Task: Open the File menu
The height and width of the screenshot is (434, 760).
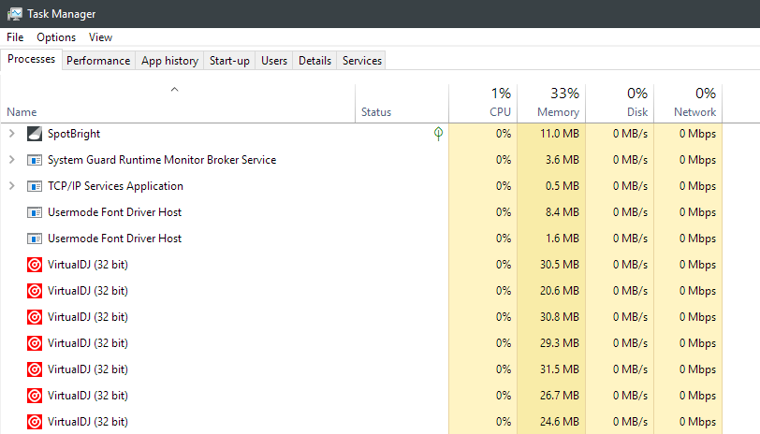Action: coord(15,37)
